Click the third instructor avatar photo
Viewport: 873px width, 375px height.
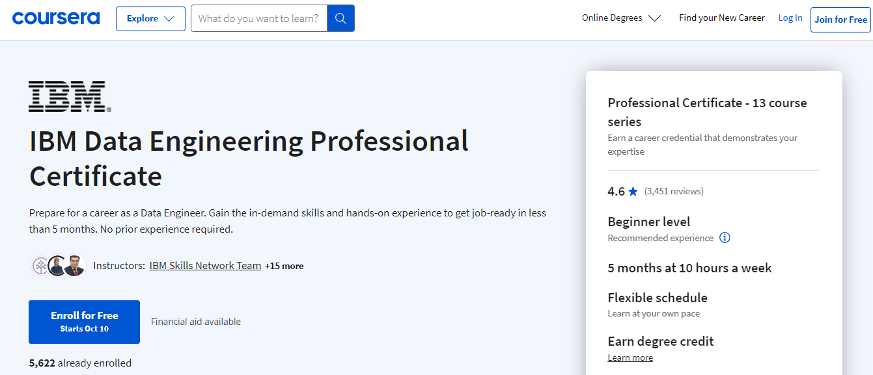(x=75, y=266)
